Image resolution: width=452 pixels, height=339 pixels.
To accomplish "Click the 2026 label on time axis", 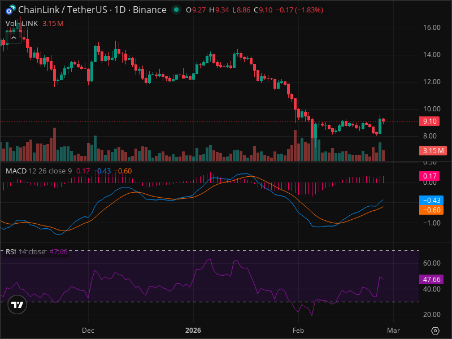I will pos(193,331).
